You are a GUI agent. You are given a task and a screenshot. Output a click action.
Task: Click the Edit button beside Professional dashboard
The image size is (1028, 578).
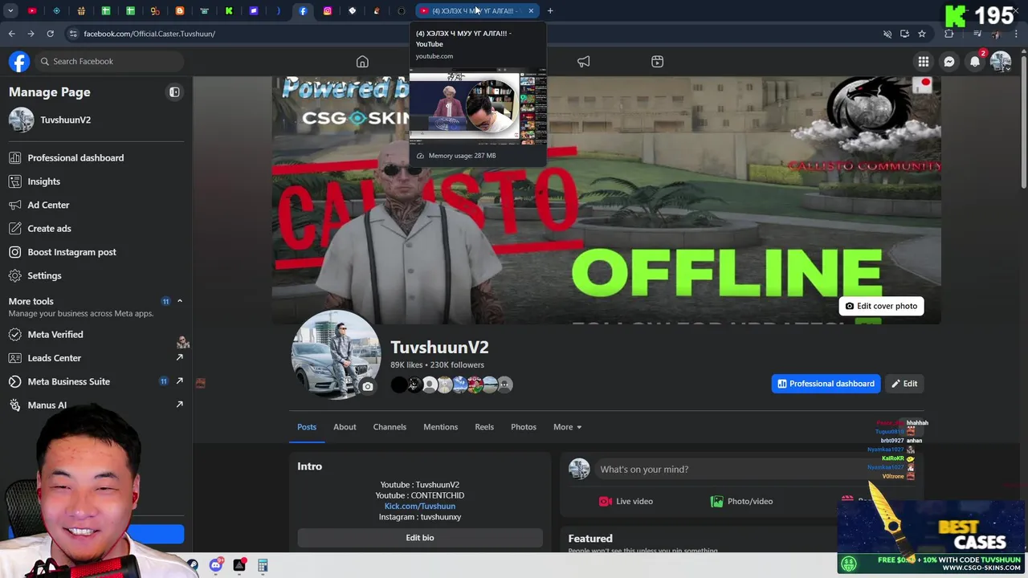[904, 384]
